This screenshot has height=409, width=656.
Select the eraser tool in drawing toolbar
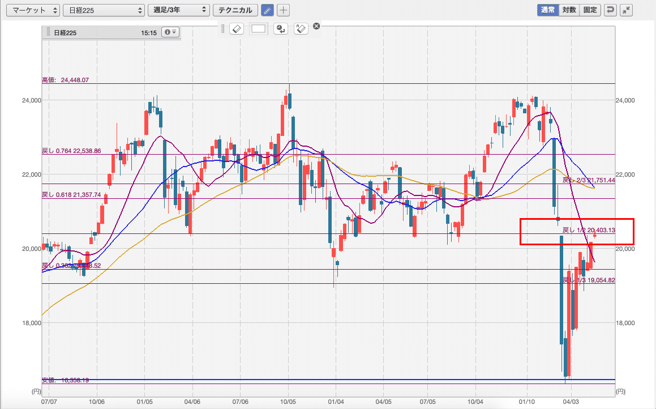[237, 29]
